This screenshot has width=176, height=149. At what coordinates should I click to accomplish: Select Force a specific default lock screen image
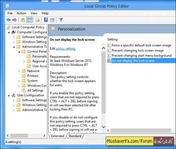[141, 45]
